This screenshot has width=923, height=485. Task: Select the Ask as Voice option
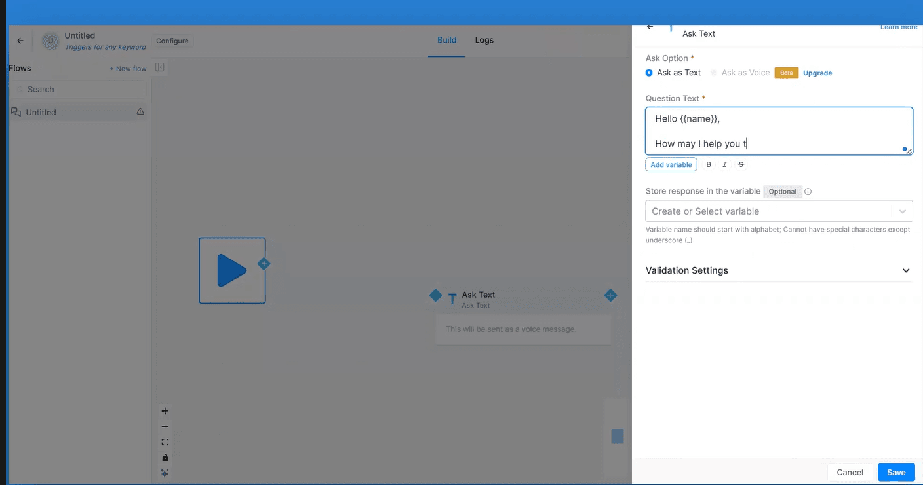point(714,73)
